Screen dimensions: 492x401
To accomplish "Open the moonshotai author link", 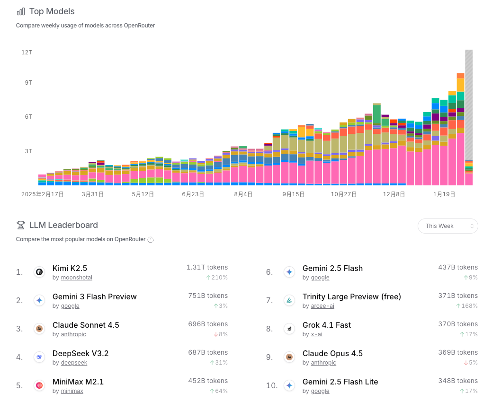I will coord(77,278).
